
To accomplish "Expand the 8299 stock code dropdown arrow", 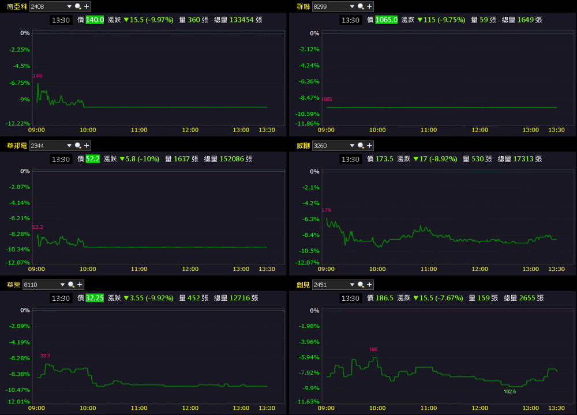I will pos(352,6).
